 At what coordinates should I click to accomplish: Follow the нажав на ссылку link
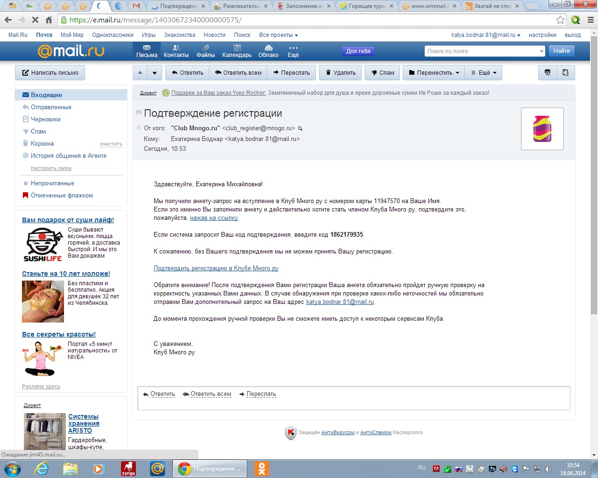click(x=214, y=218)
